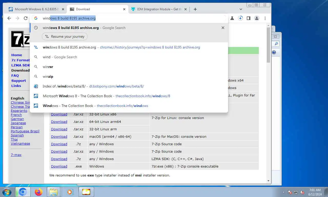Reload the current page

26,18
